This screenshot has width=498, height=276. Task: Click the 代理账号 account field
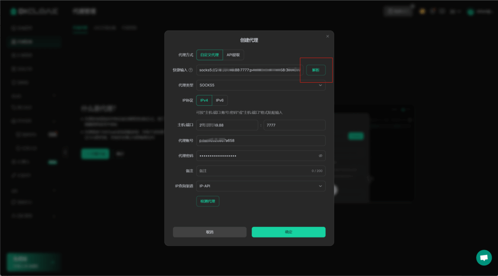[x=261, y=141]
